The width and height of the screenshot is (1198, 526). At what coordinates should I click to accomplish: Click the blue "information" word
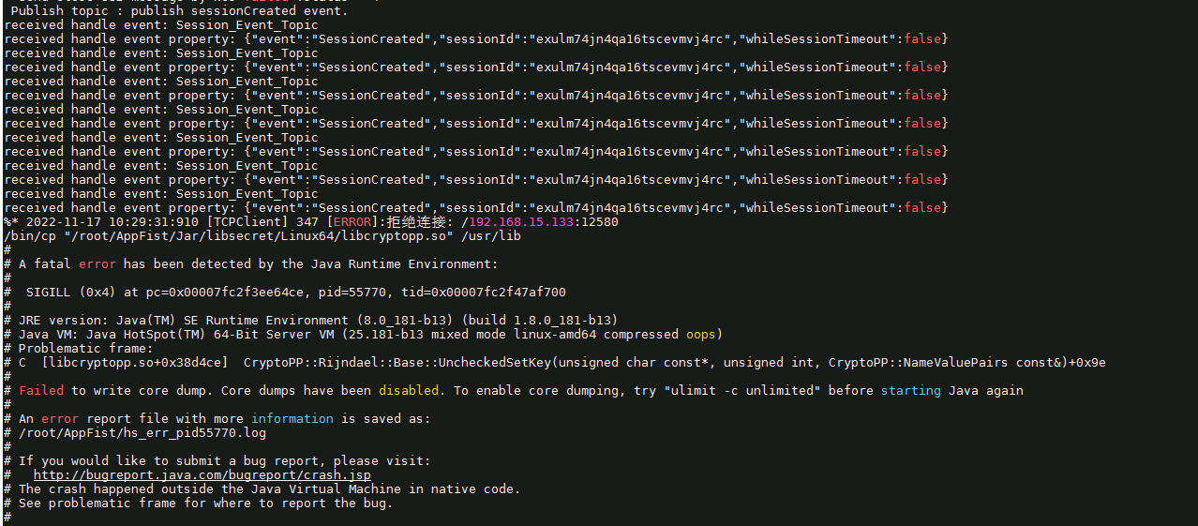click(x=292, y=419)
